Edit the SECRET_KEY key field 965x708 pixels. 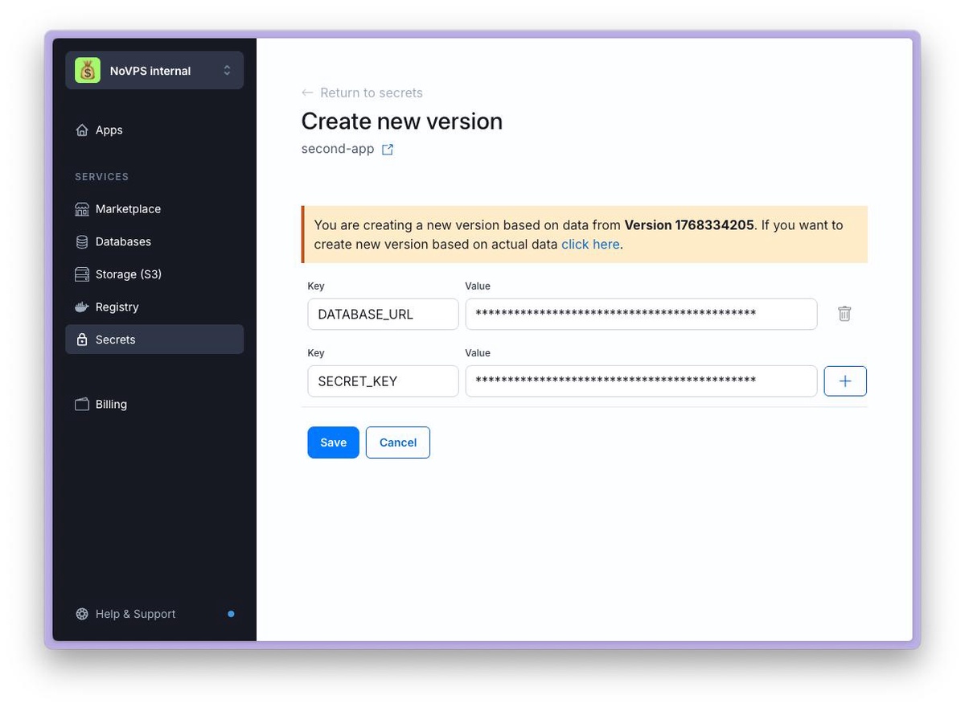point(383,381)
